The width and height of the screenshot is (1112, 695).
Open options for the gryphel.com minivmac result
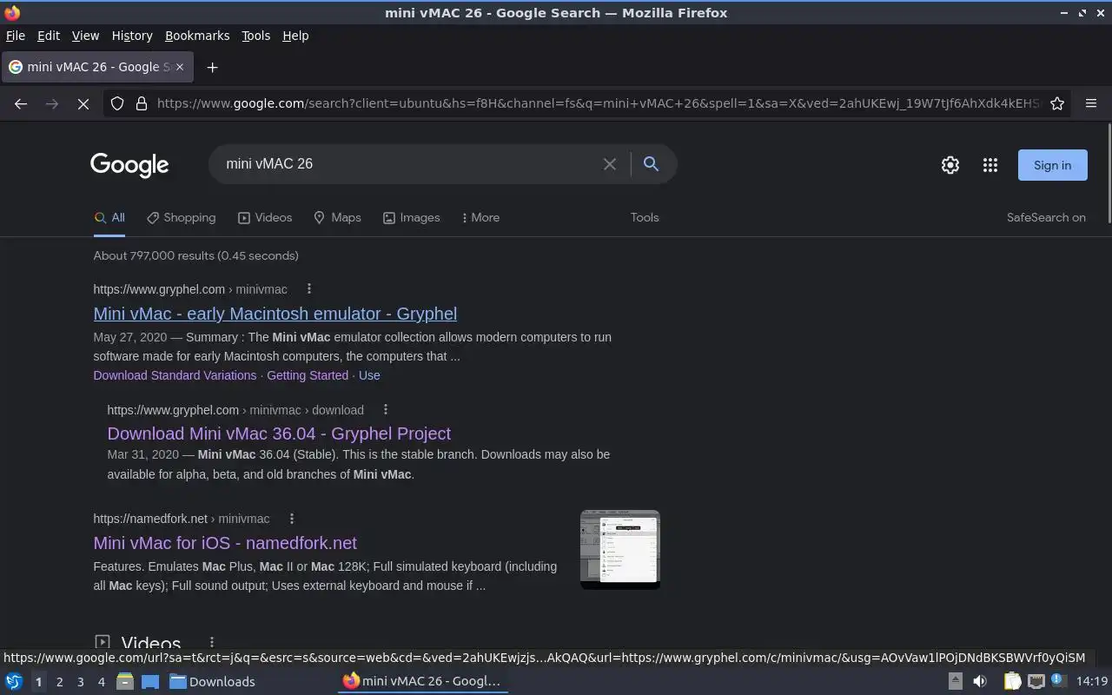pyautogui.click(x=308, y=289)
